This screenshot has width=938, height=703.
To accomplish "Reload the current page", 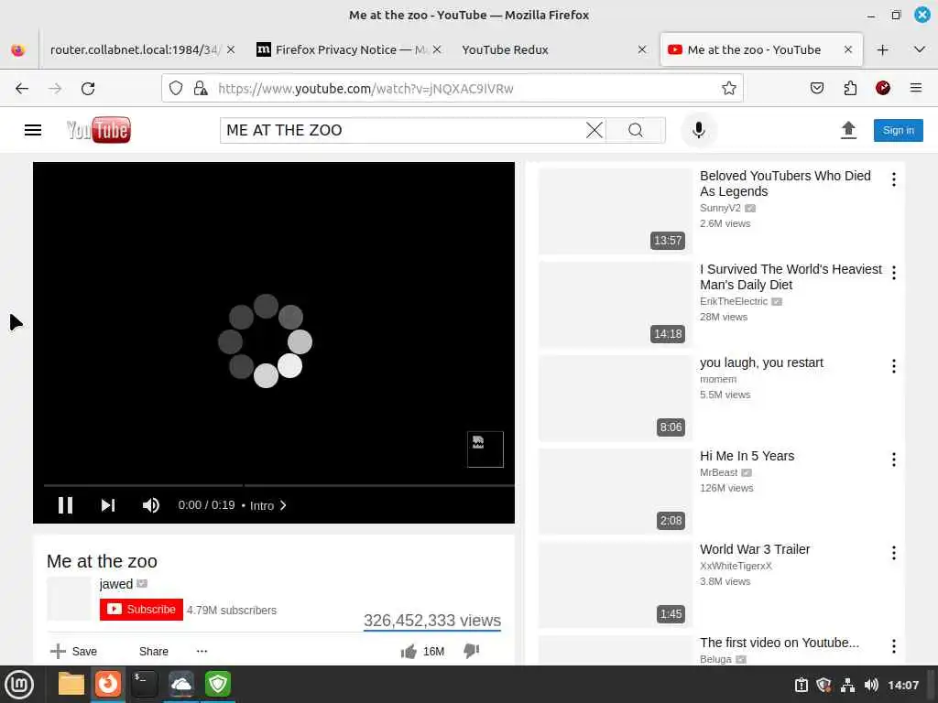I will 88,89.
